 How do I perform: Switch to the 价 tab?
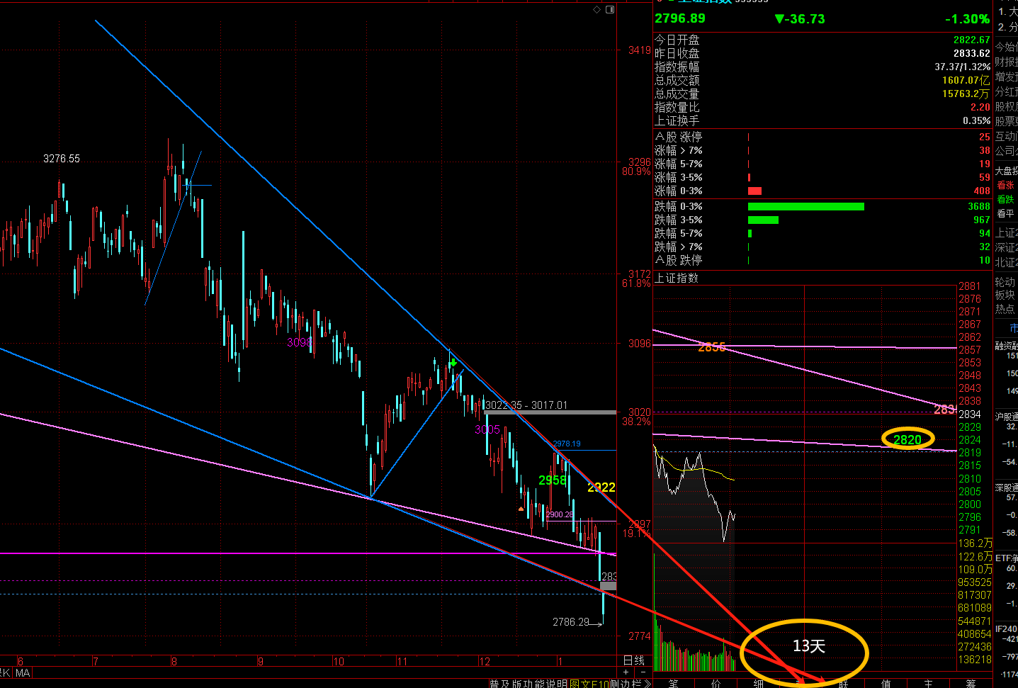point(716,683)
